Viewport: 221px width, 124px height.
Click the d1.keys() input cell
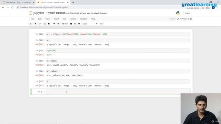(118, 61)
